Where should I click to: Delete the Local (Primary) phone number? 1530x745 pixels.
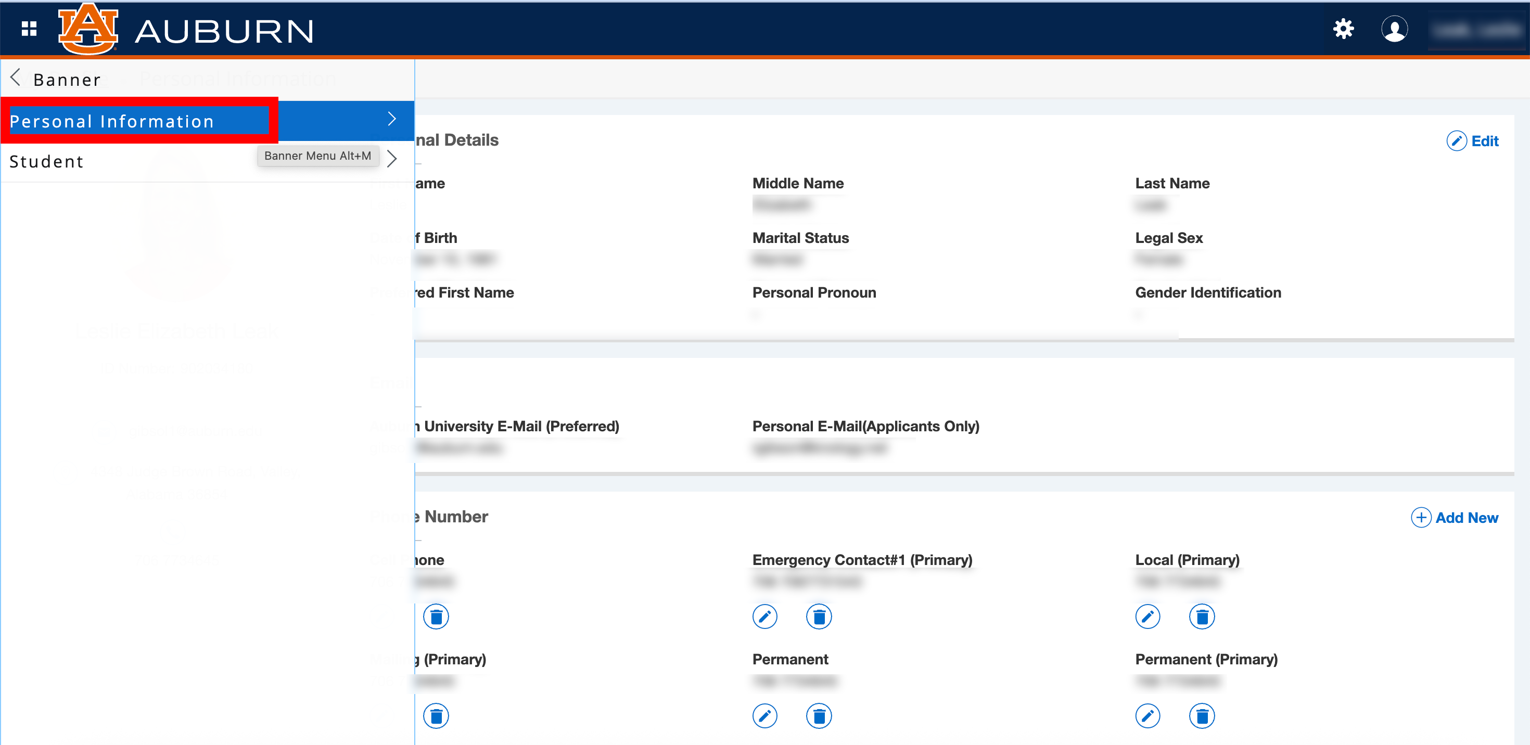click(x=1202, y=617)
